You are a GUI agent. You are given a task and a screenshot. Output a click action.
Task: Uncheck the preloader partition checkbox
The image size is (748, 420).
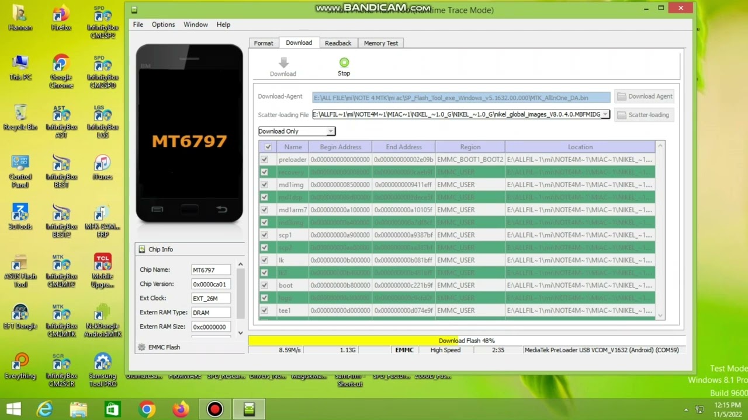coord(264,159)
